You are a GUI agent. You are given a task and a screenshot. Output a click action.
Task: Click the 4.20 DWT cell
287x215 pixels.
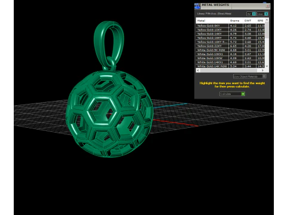(249, 46)
